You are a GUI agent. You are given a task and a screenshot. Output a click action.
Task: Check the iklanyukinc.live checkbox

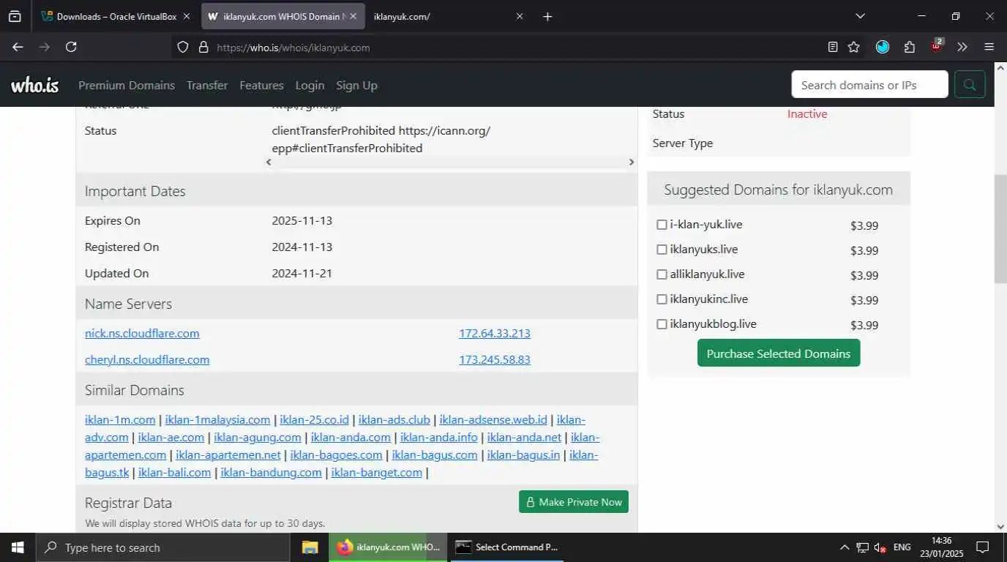[x=662, y=299]
